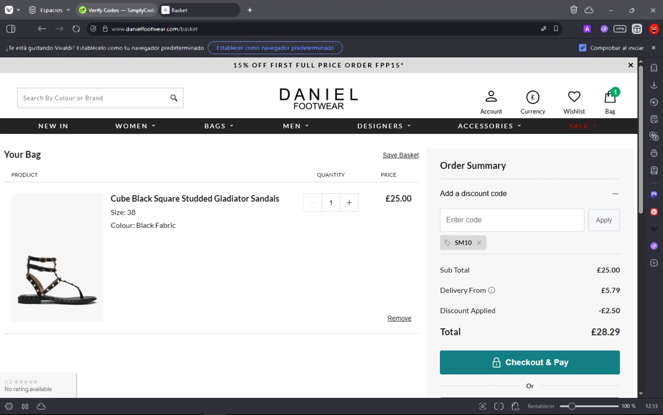Open the Account icon
663x415 pixels.
[491, 102]
